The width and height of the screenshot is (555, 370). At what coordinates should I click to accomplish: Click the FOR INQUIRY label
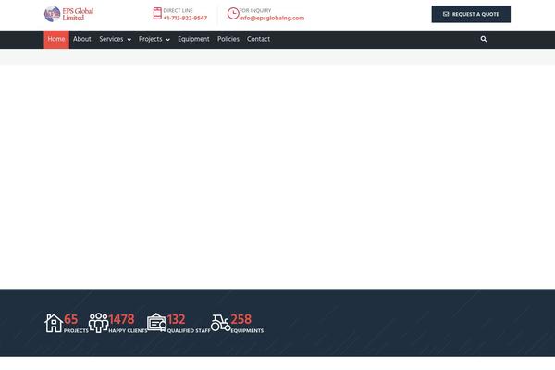[255, 10]
